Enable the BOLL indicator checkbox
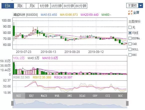The width and height of the screenshot is (145, 110). [x=130, y=49]
